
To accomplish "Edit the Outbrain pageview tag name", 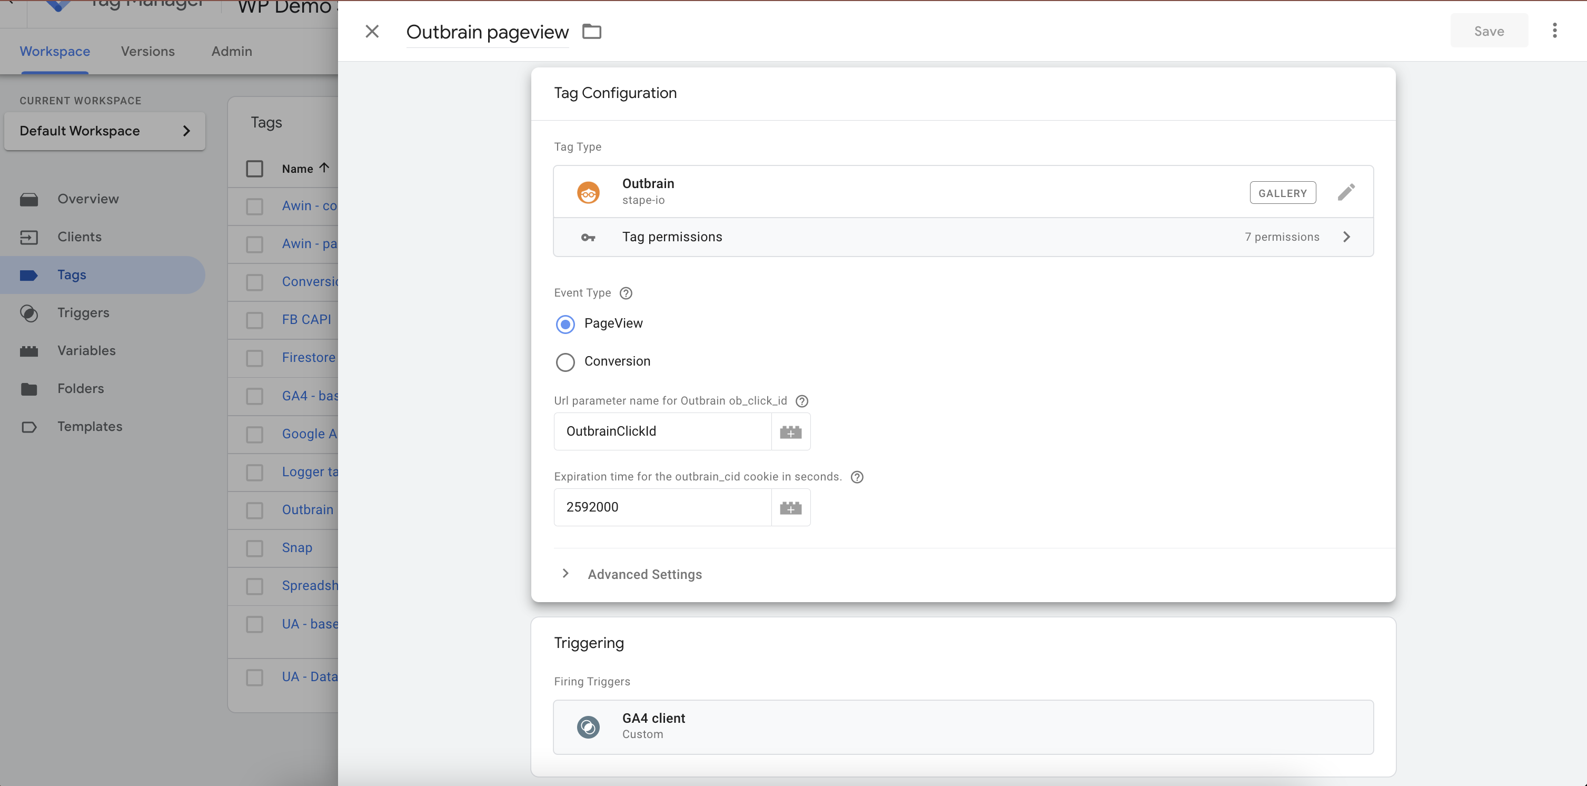I will 487,32.
